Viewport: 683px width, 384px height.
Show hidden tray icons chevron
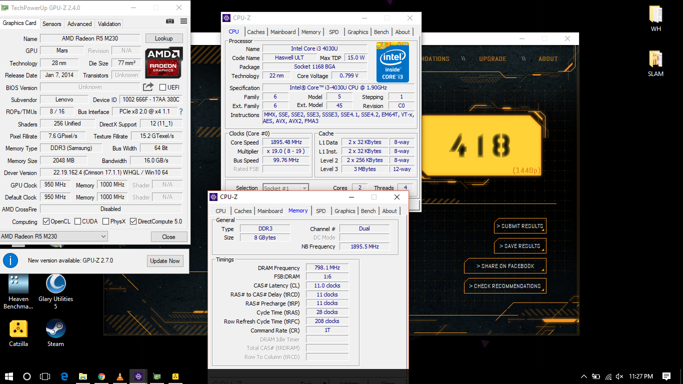(583, 376)
